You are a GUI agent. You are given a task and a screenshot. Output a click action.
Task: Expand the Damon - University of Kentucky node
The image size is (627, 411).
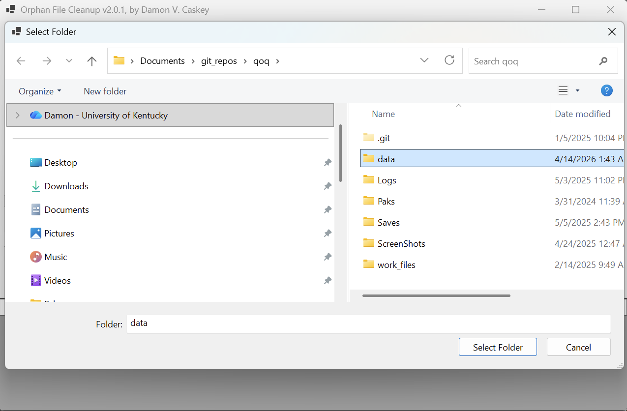click(x=18, y=116)
